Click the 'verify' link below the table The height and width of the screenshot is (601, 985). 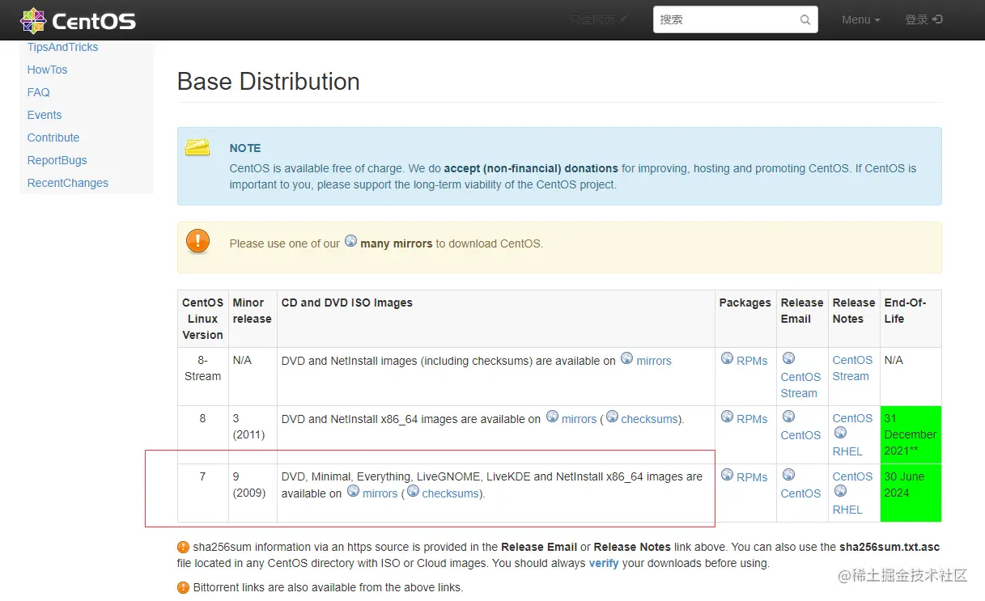coord(604,563)
